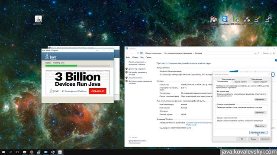Click the shield icon beside Диспетчер устройств
277x155 pixels.
[x=127, y=69]
